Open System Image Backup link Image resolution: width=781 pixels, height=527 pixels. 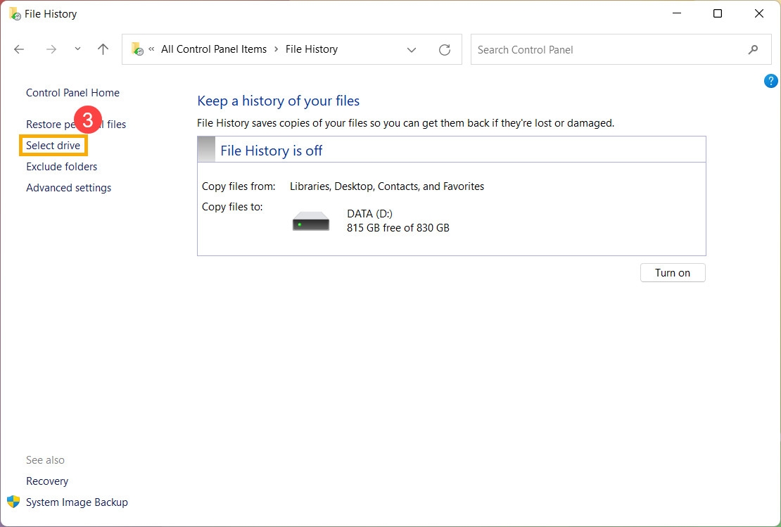[77, 502]
